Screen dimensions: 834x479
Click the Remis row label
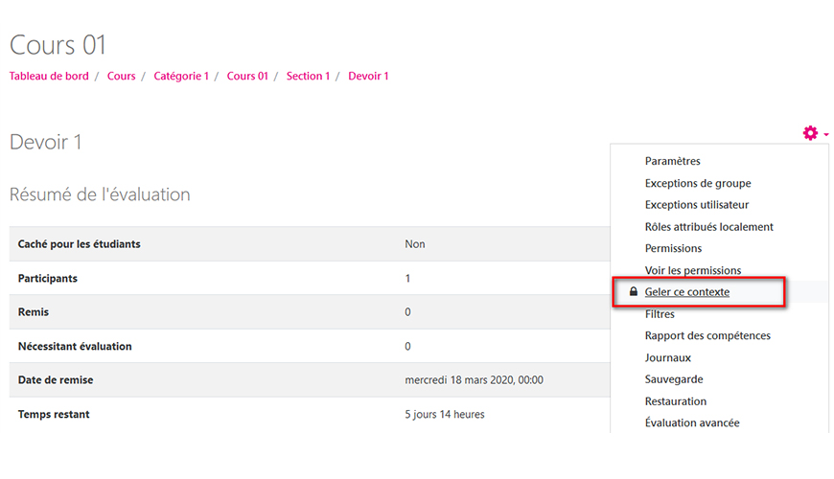tap(33, 312)
